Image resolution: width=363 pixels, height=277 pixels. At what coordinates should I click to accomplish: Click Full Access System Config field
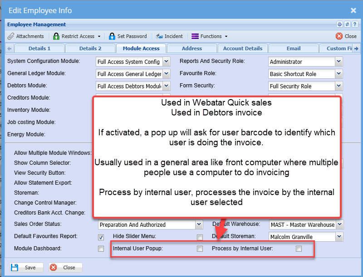[x=129, y=62]
